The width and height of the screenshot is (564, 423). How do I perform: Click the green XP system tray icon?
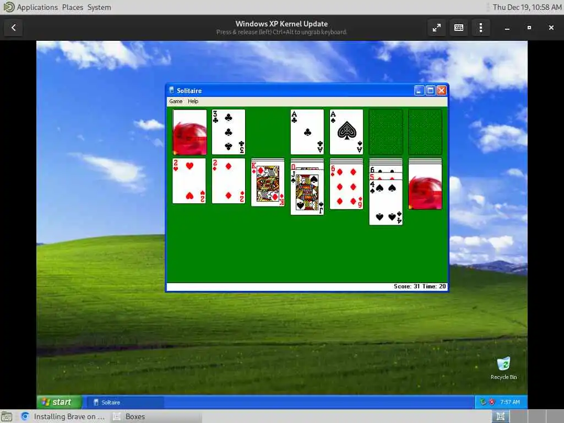coord(484,402)
